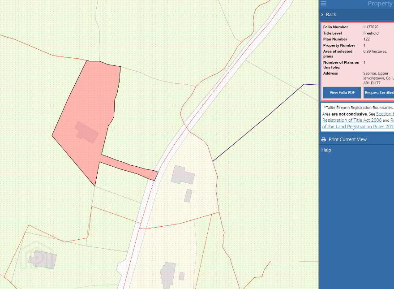
Task: Select folio number LH3702F text
Action: pyautogui.click(x=371, y=27)
